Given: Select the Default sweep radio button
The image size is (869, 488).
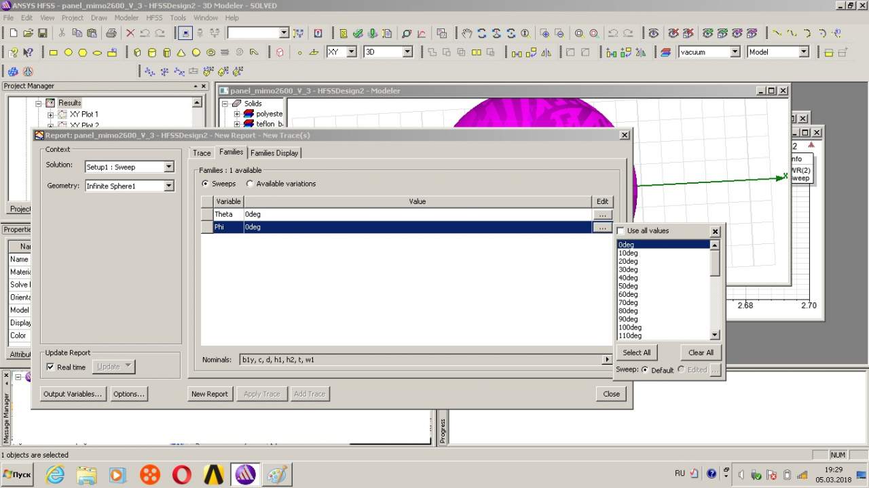Looking at the screenshot, I should point(644,370).
